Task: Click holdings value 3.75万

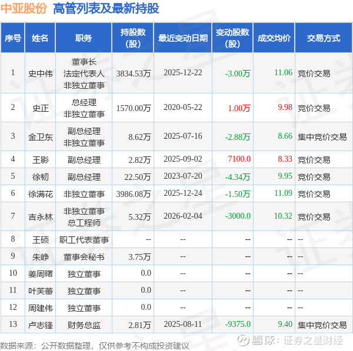Action: click(x=139, y=257)
